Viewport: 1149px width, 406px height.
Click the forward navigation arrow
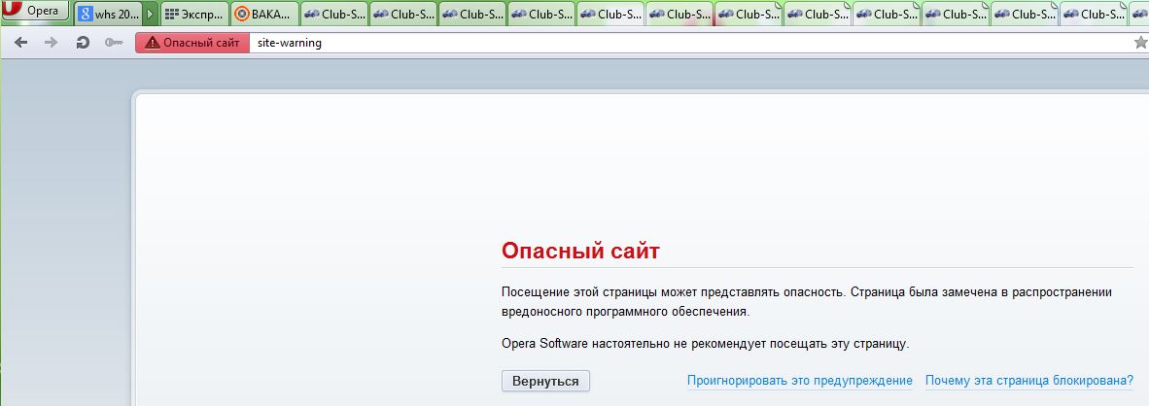point(52,43)
